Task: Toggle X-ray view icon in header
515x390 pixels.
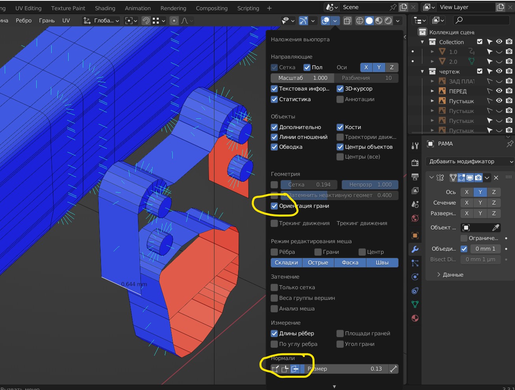Action: (347, 21)
